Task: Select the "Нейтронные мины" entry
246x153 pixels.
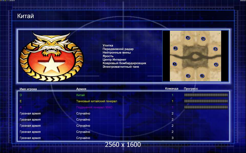Action: [117, 53]
